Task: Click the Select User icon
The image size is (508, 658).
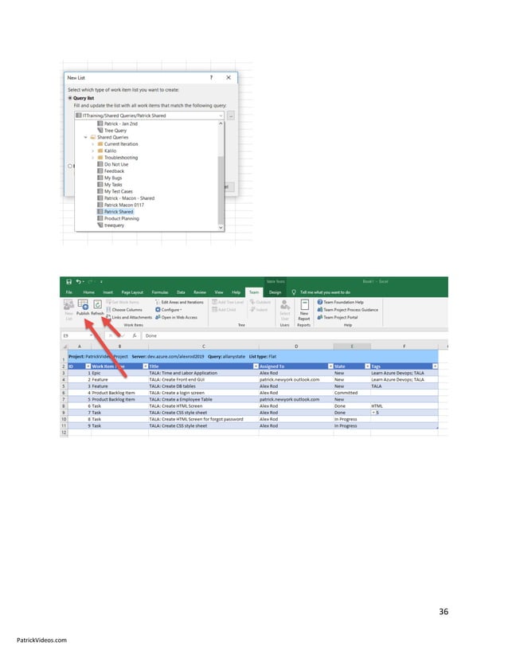Action: 285,310
